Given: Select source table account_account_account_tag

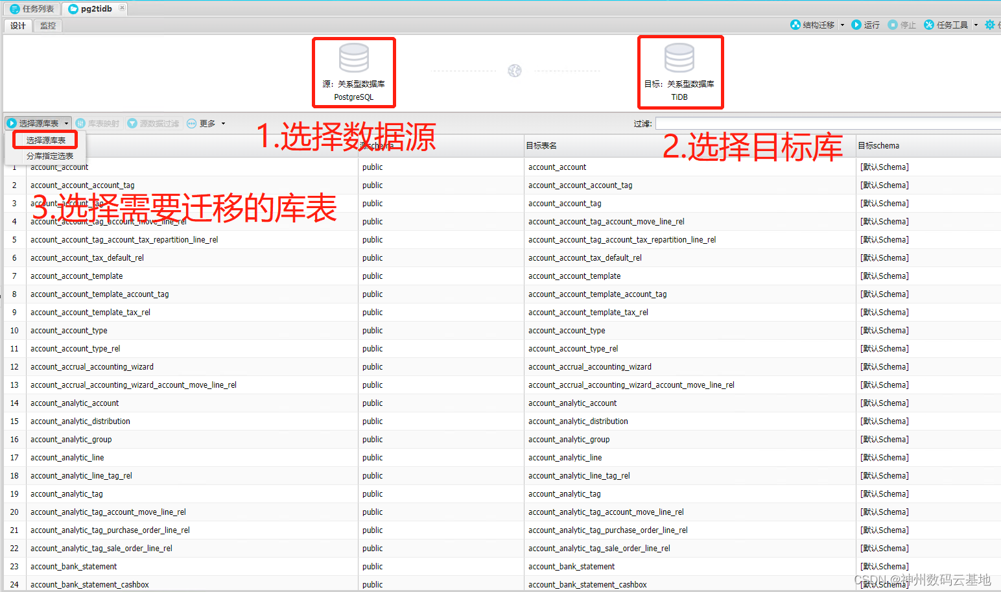Looking at the screenshot, I should (x=82, y=185).
